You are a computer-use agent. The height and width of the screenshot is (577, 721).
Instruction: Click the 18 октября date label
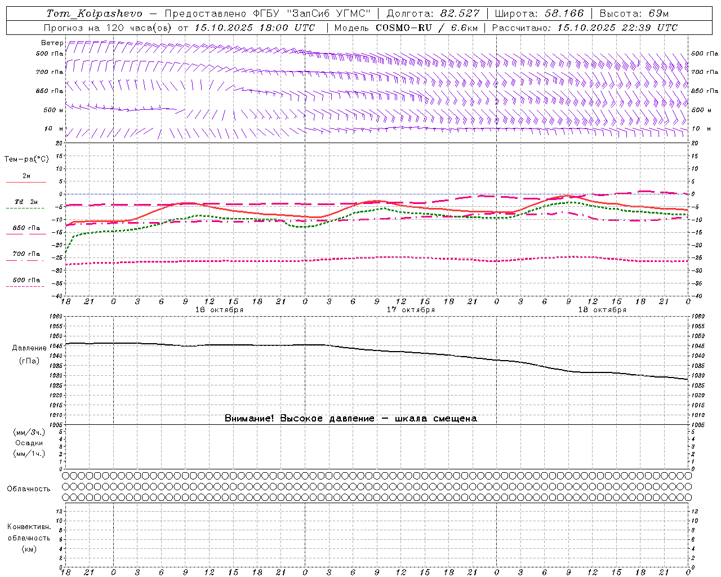coord(602,310)
